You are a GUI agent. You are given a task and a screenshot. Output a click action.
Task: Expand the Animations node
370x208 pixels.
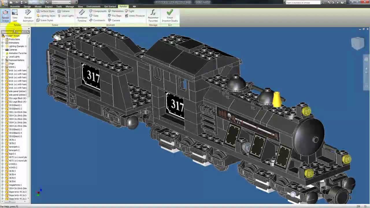[x=3, y=43]
